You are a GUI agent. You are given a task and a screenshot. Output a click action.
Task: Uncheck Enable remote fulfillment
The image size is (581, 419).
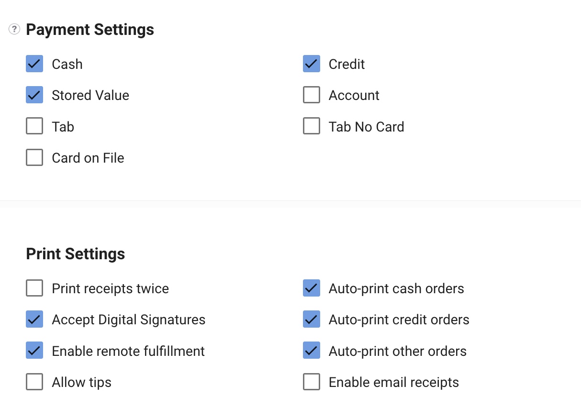(34, 351)
